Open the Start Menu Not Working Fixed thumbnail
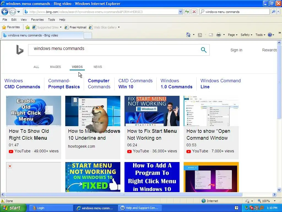Image resolution: width=282 pixels, height=212 pixels. click(93, 177)
